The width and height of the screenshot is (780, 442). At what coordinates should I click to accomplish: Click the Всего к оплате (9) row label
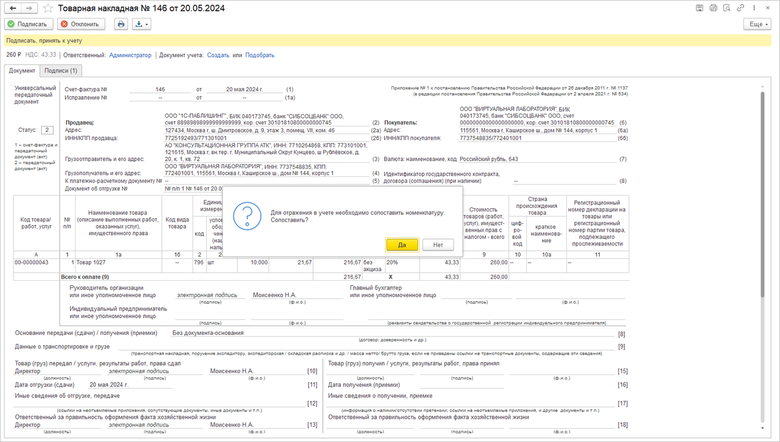tap(85, 277)
